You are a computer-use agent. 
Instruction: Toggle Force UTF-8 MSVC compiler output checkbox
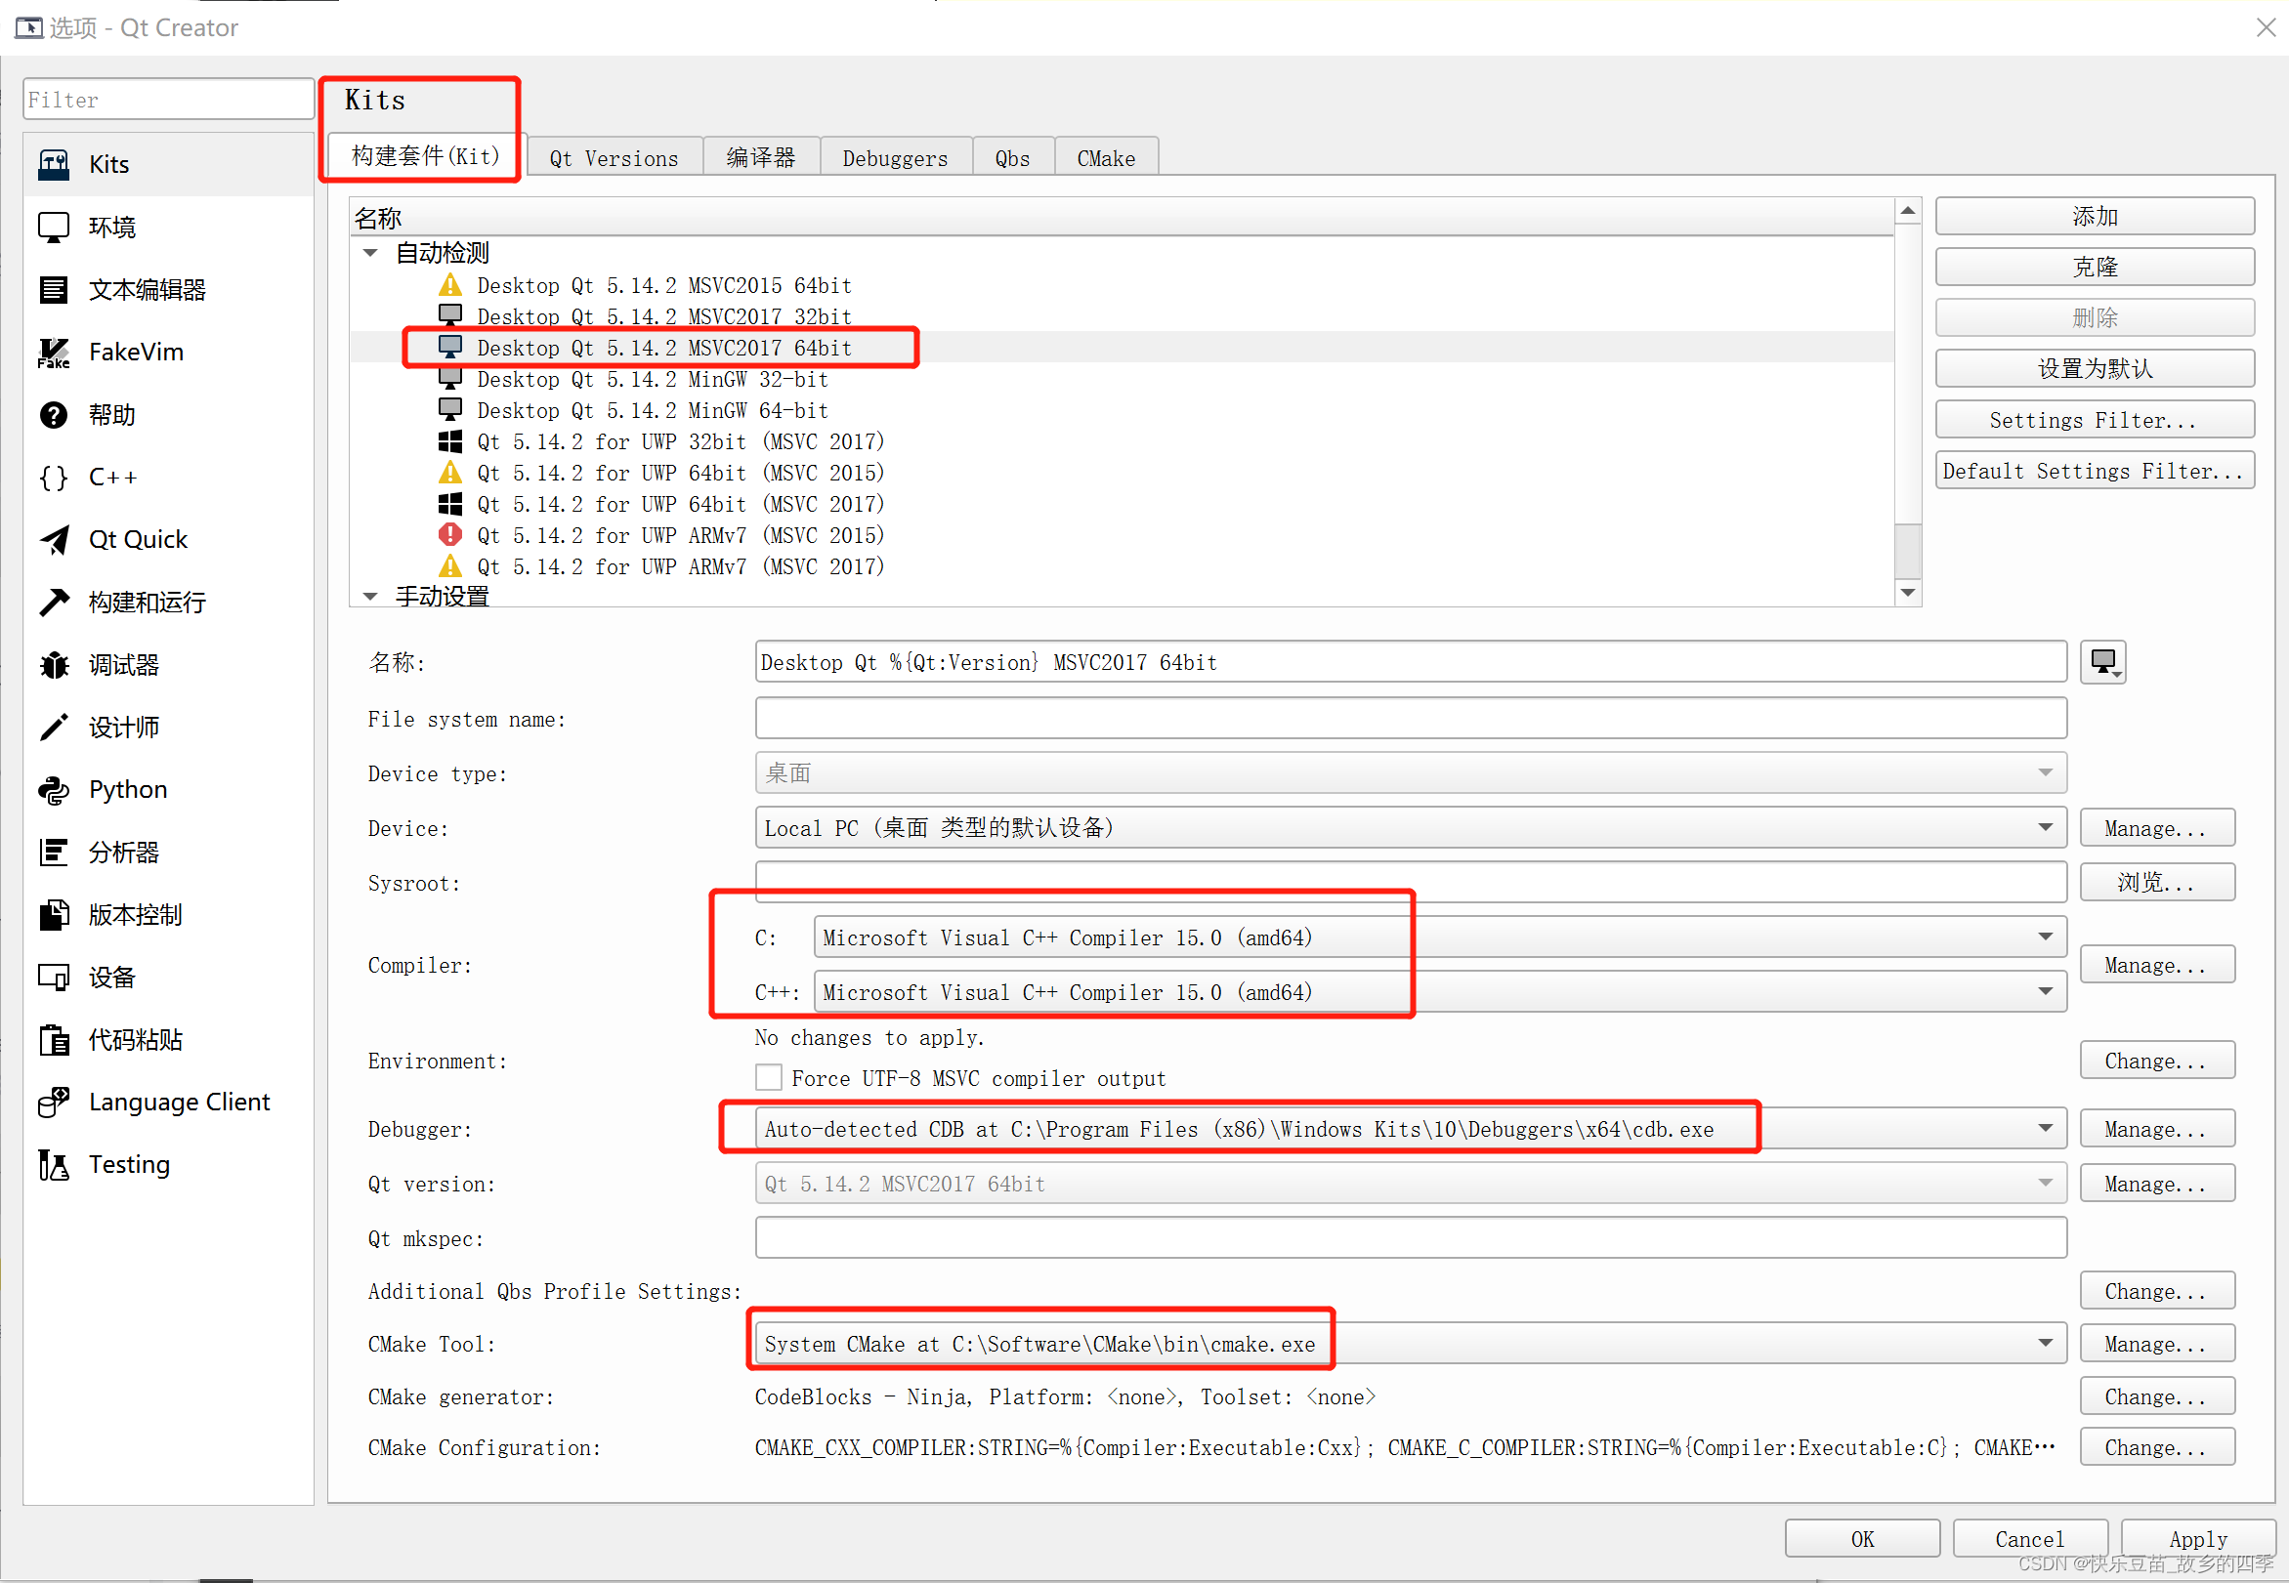(x=768, y=1077)
